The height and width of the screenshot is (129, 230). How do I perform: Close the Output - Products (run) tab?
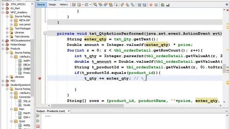pos(69,111)
